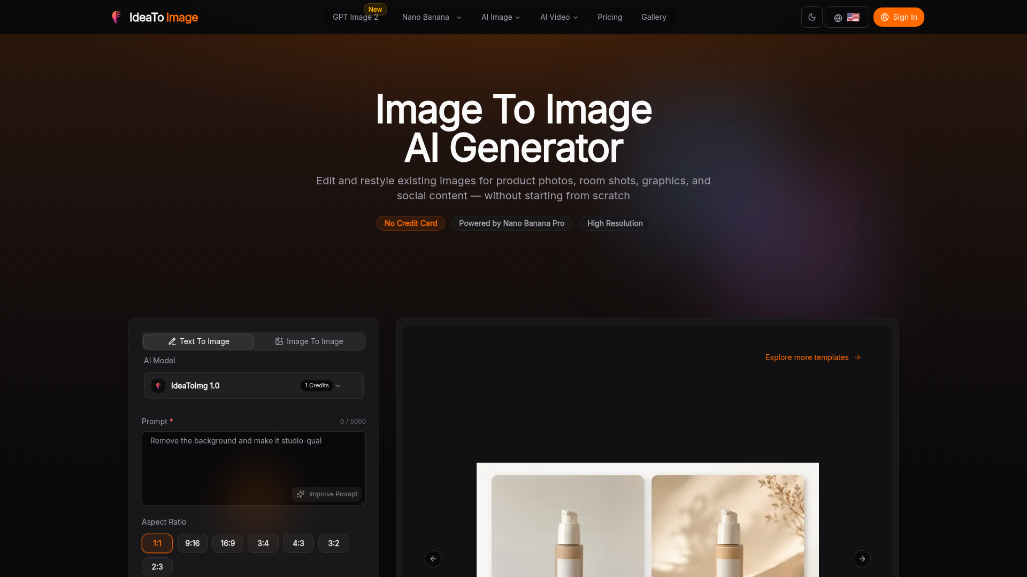
Task: Open the language selector with US flag
Action: 847,17
